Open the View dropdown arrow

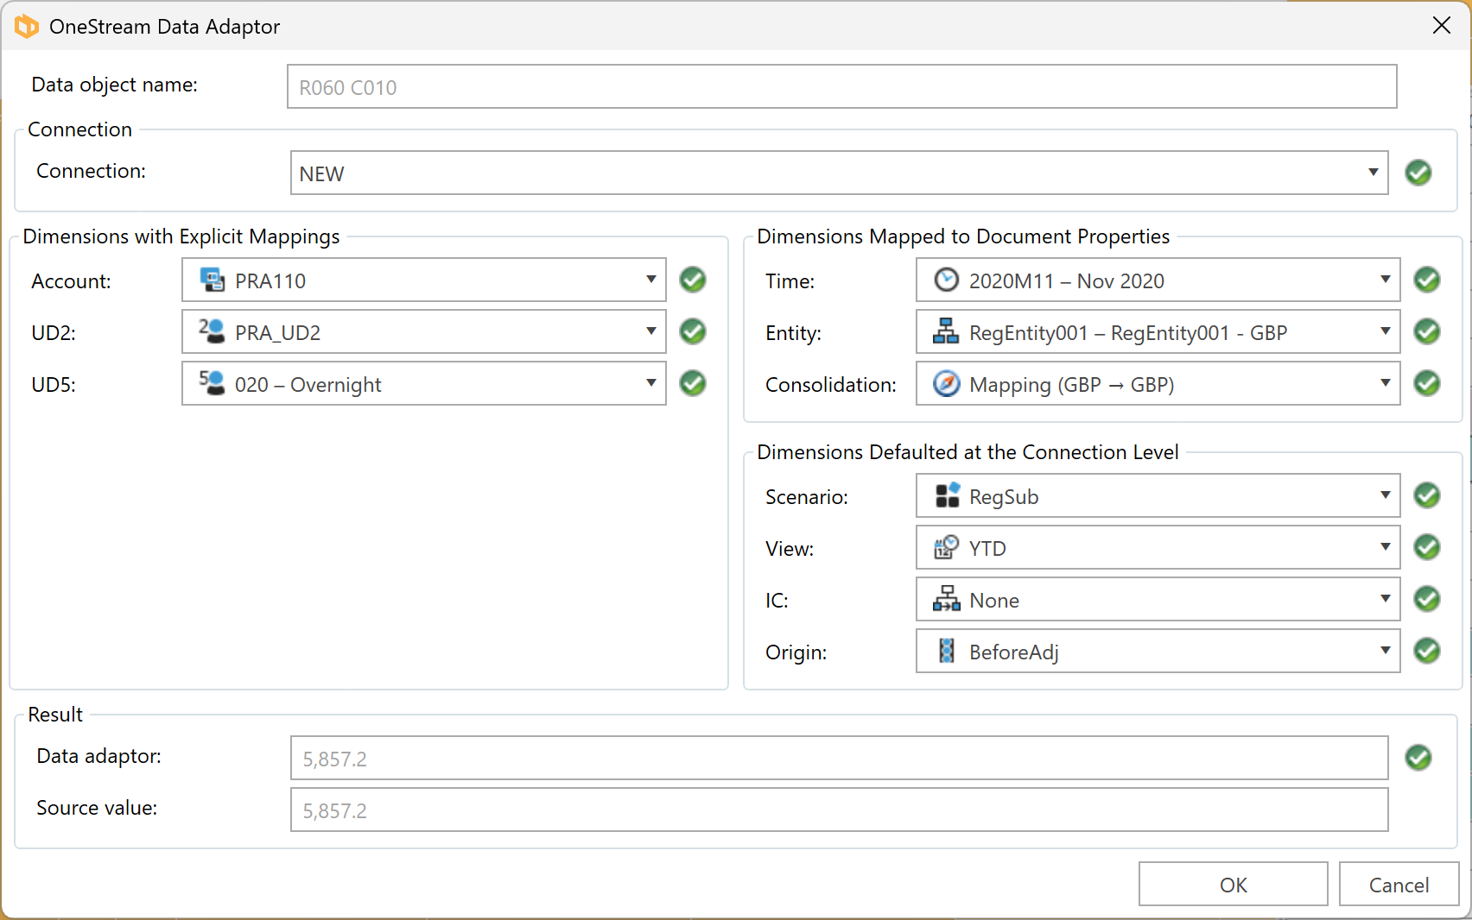(1386, 547)
